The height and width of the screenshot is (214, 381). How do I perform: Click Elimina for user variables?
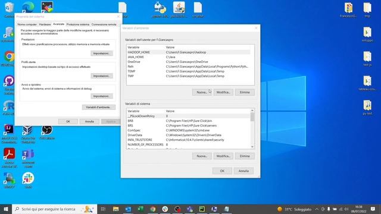(x=245, y=92)
